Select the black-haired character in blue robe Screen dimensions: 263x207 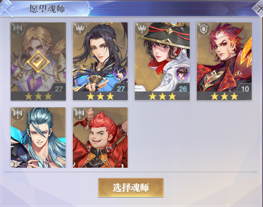click(x=100, y=61)
